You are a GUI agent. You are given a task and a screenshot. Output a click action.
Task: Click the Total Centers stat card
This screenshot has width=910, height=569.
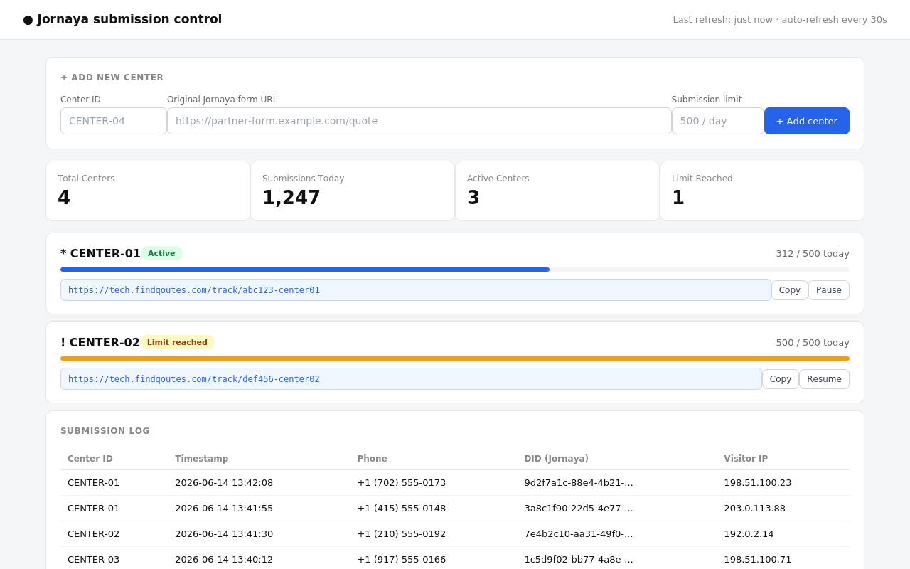click(148, 191)
